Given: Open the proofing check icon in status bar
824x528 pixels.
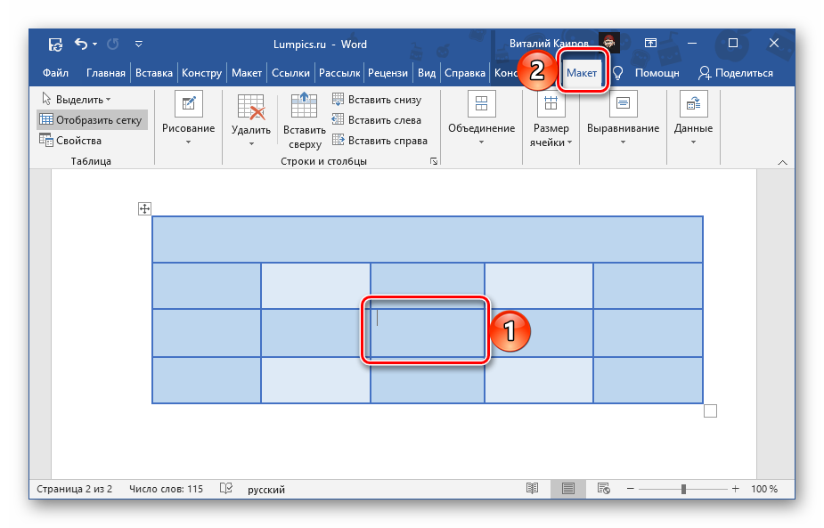Looking at the screenshot, I should click(226, 489).
